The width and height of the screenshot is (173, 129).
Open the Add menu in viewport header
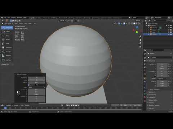click(26, 24)
